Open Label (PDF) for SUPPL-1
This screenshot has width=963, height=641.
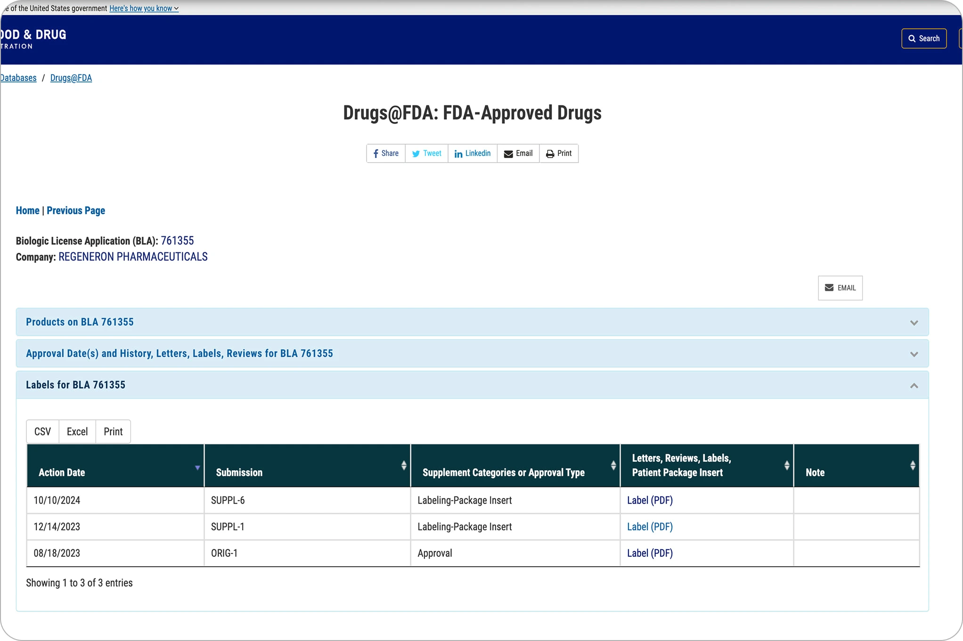click(x=650, y=527)
